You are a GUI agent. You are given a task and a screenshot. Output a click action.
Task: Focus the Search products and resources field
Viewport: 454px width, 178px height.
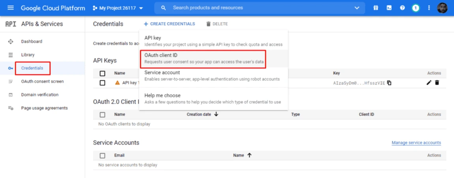coord(260,8)
